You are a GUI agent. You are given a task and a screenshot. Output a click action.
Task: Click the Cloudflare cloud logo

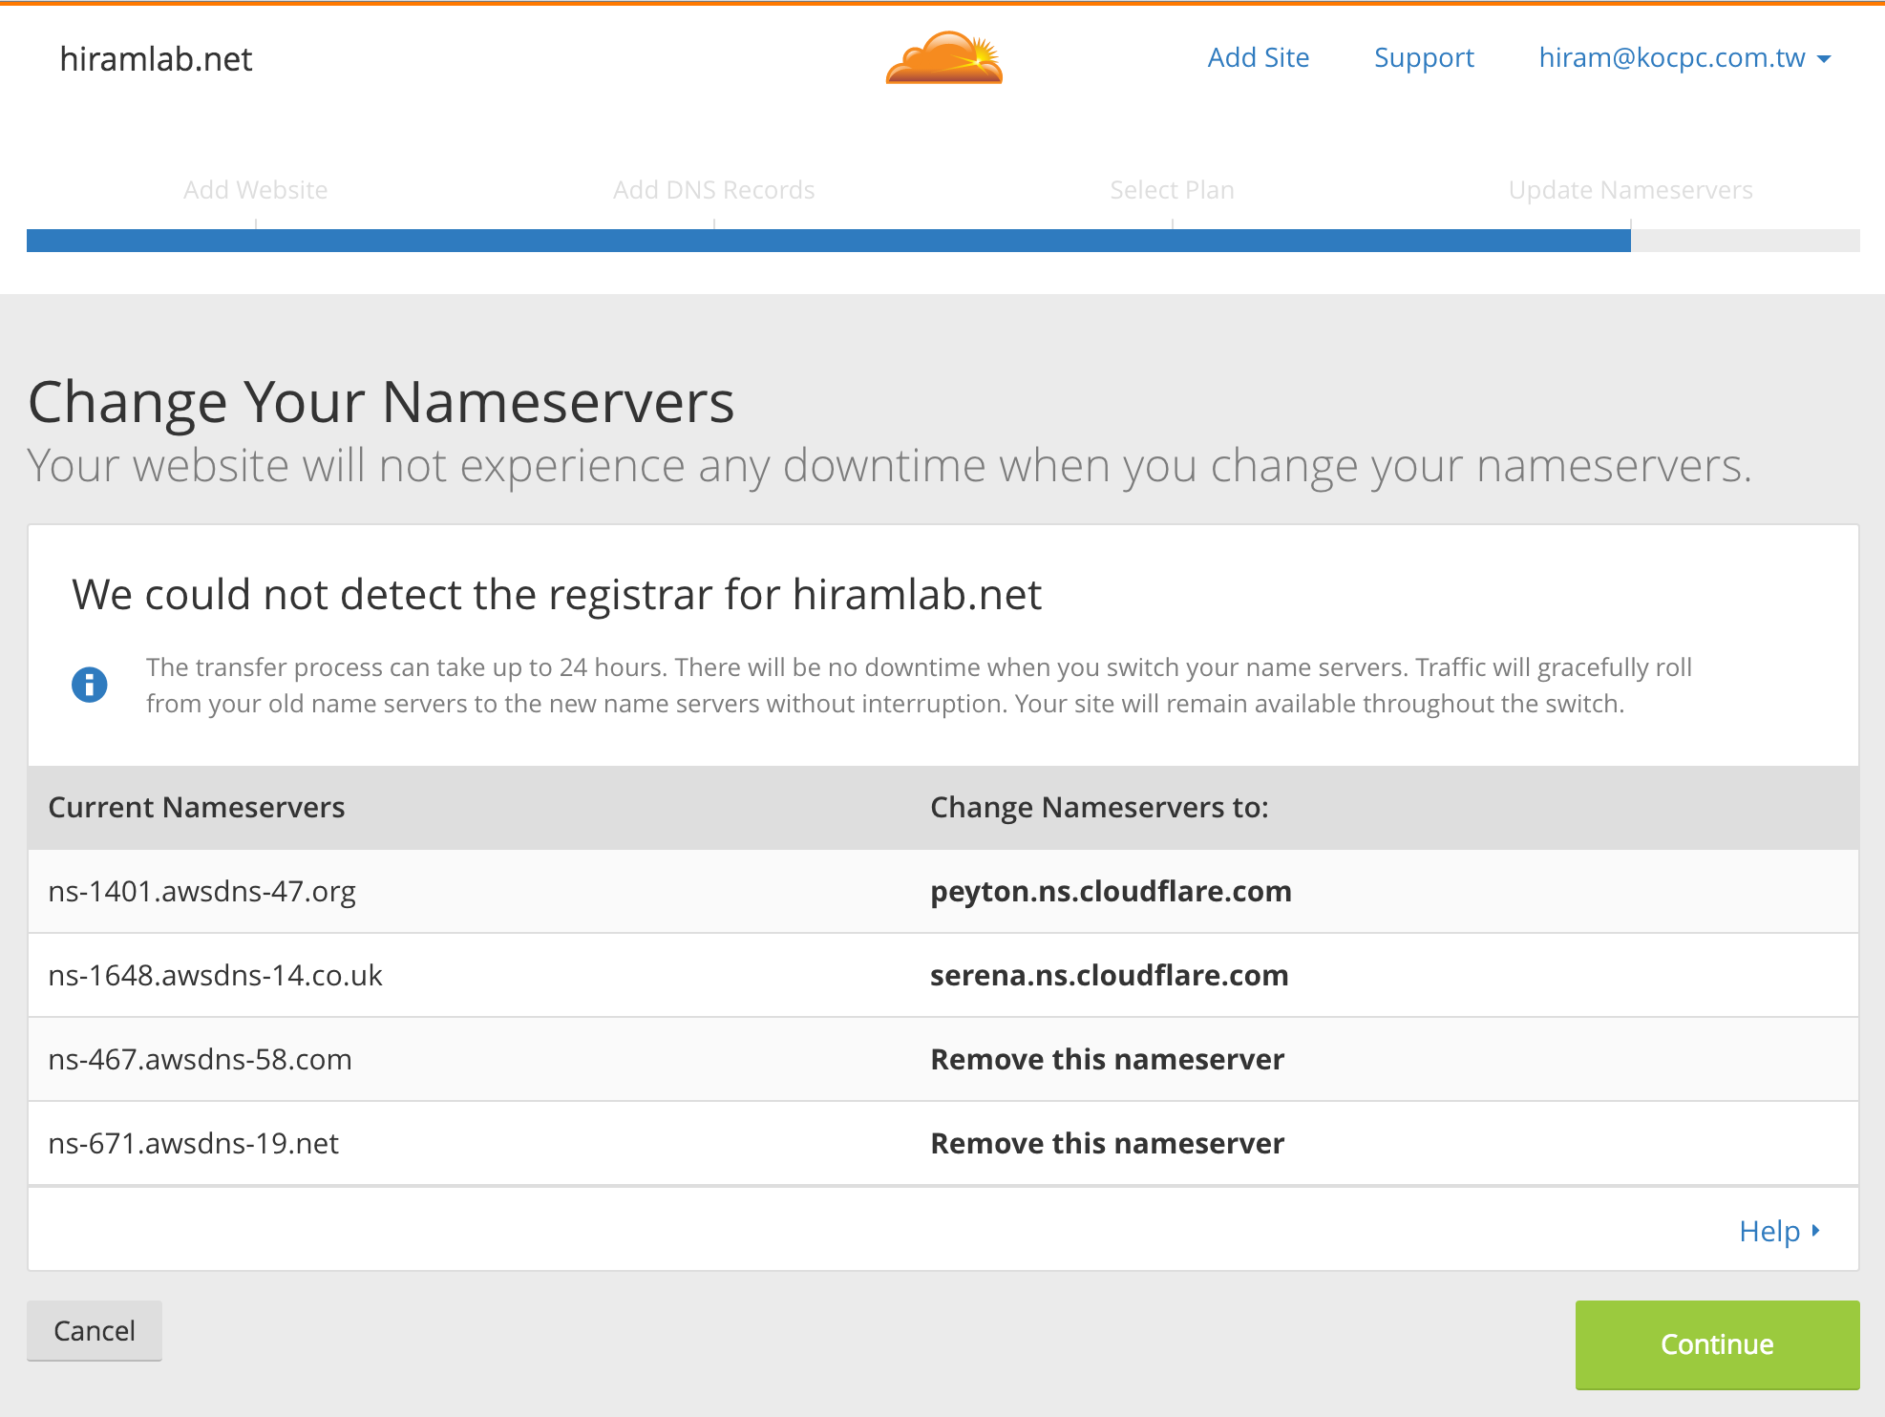943,57
